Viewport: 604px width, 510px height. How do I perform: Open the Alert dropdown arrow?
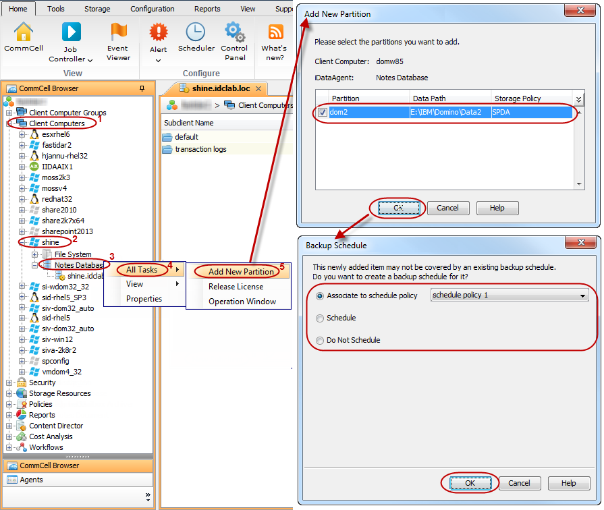159,61
